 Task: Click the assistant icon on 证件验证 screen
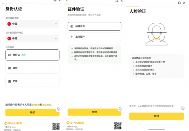click(x=120, y=109)
